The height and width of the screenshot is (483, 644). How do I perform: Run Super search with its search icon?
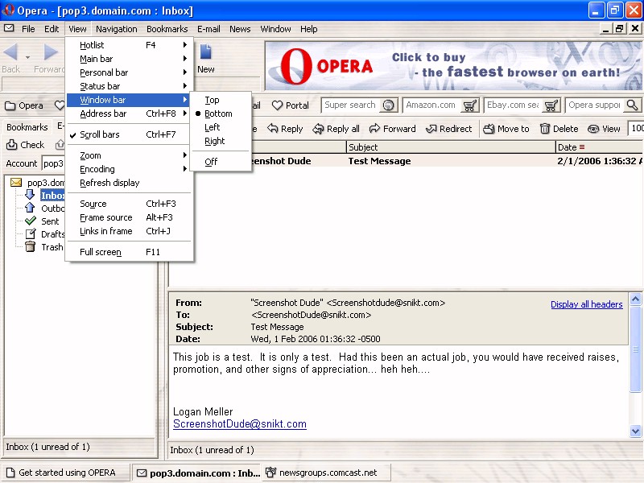(388, 105)
